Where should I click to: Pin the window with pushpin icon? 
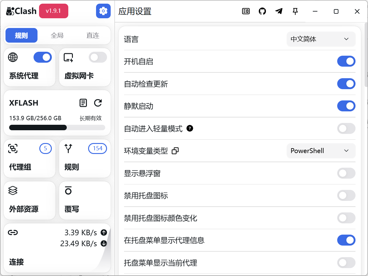point(295,11)
